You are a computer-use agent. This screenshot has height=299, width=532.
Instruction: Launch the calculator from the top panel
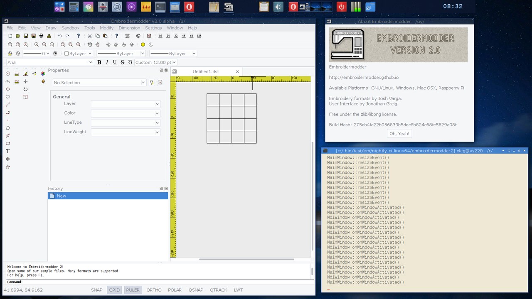(74, 7)
